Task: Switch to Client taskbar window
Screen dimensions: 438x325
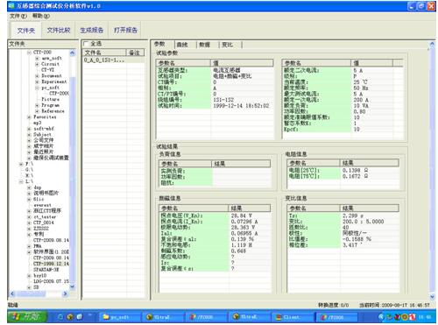Action: point(293,317)
